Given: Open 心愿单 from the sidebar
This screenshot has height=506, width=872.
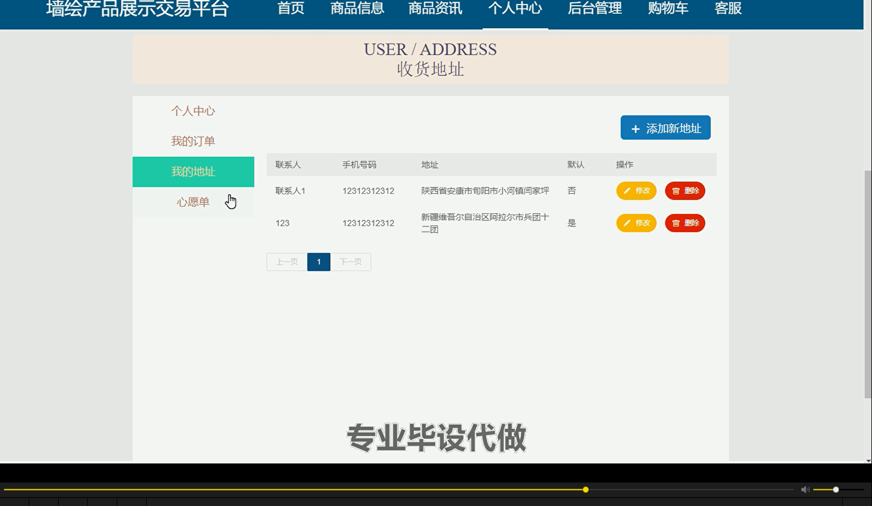Looking at the screenshot, I should [193, 202].
